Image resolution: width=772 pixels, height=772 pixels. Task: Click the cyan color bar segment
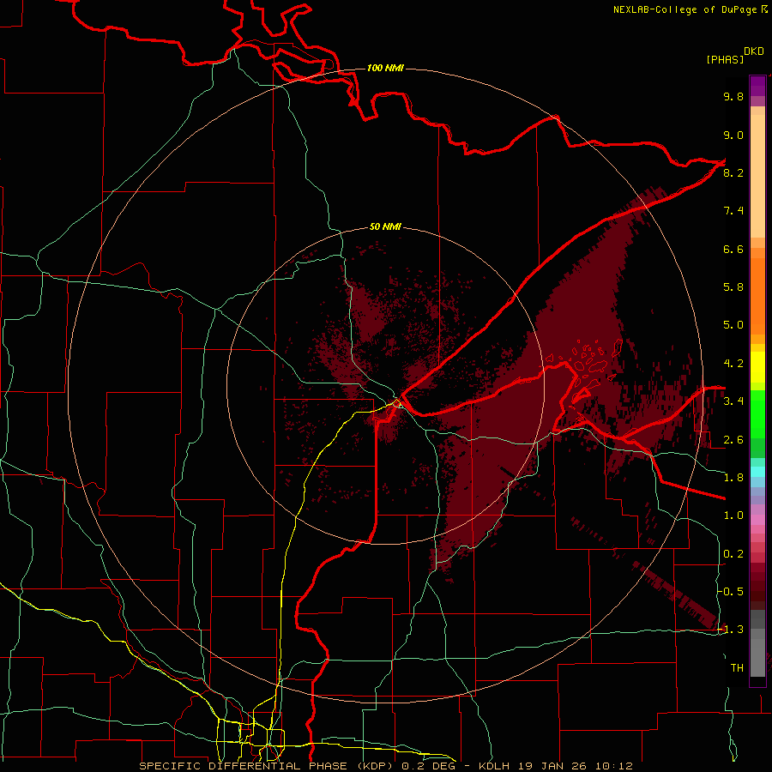(757, 472)
